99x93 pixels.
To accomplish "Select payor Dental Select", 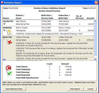I will (21, 40).
